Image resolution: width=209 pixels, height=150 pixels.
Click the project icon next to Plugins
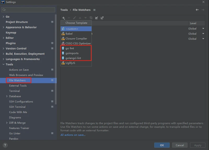click(x=52, y=43)
